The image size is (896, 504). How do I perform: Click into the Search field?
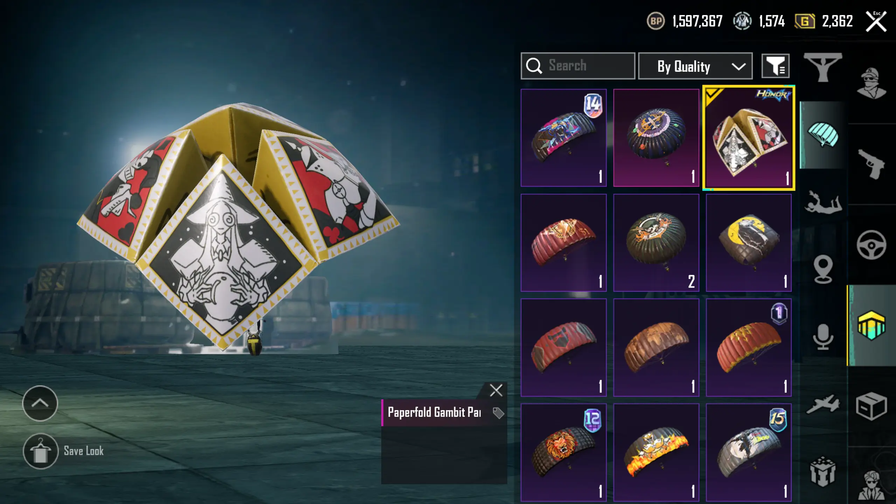click(578, 66)
